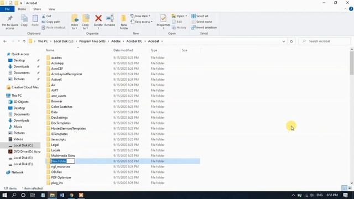Viewport: 354px width, 199px height.
Task: Select the Javascripts folder
Action: [x=59, y=139]
